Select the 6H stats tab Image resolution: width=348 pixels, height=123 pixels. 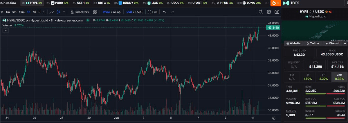coord(323,77)
